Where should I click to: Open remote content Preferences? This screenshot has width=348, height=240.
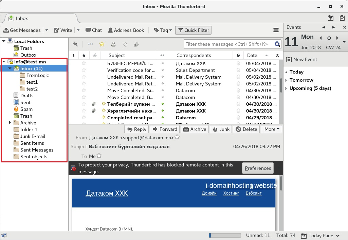pyautogui.click(x=258, y=168)
